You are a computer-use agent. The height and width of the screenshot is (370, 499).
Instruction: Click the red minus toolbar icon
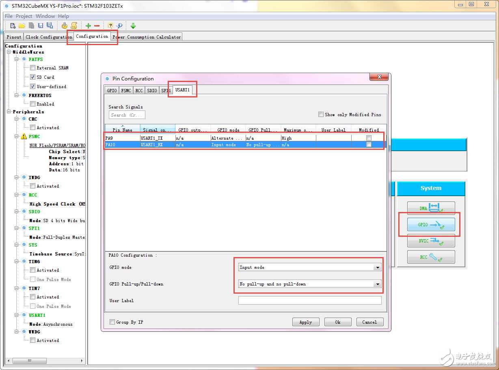pyautogui.click(x=97, y=26)
